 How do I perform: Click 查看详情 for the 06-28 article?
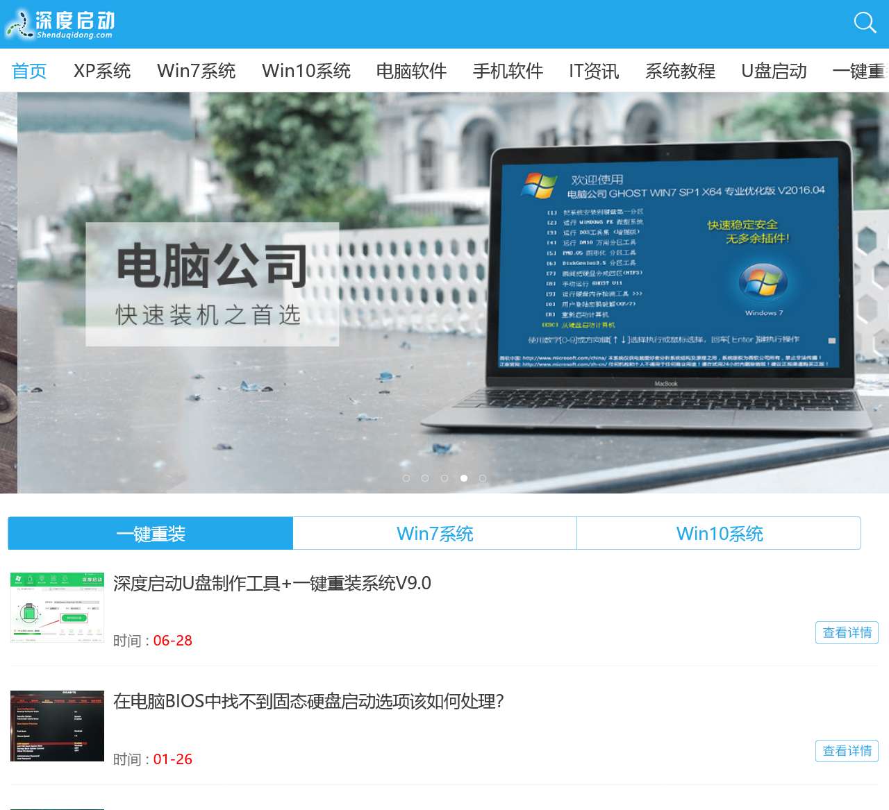point(847,632)
